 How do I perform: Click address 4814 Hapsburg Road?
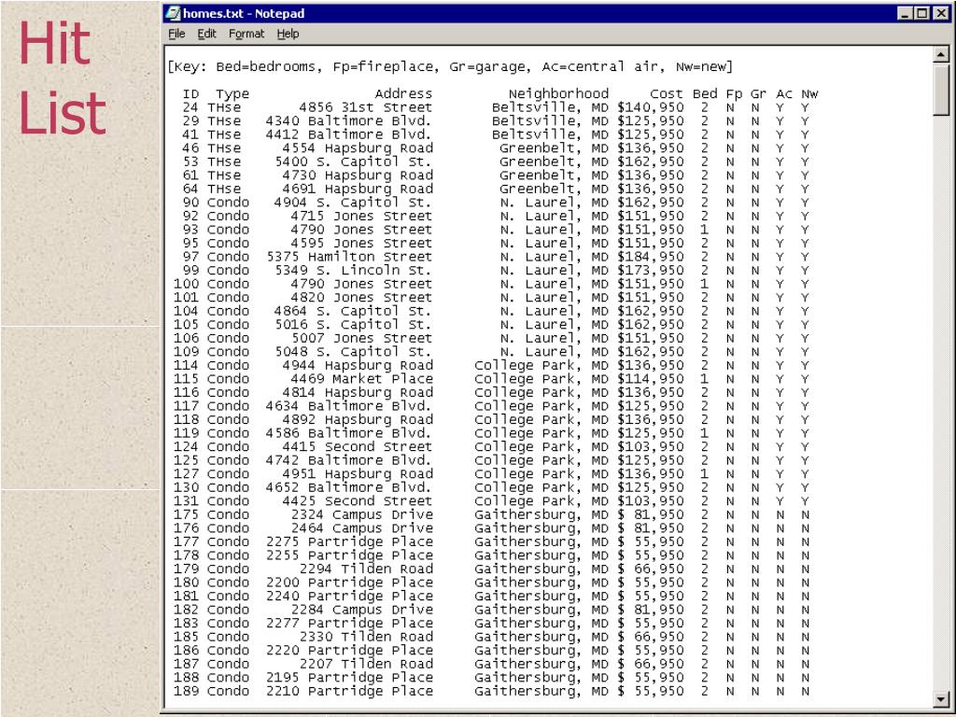coord(358,391)
